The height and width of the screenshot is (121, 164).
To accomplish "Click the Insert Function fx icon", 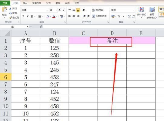I will tap(41, 27).
